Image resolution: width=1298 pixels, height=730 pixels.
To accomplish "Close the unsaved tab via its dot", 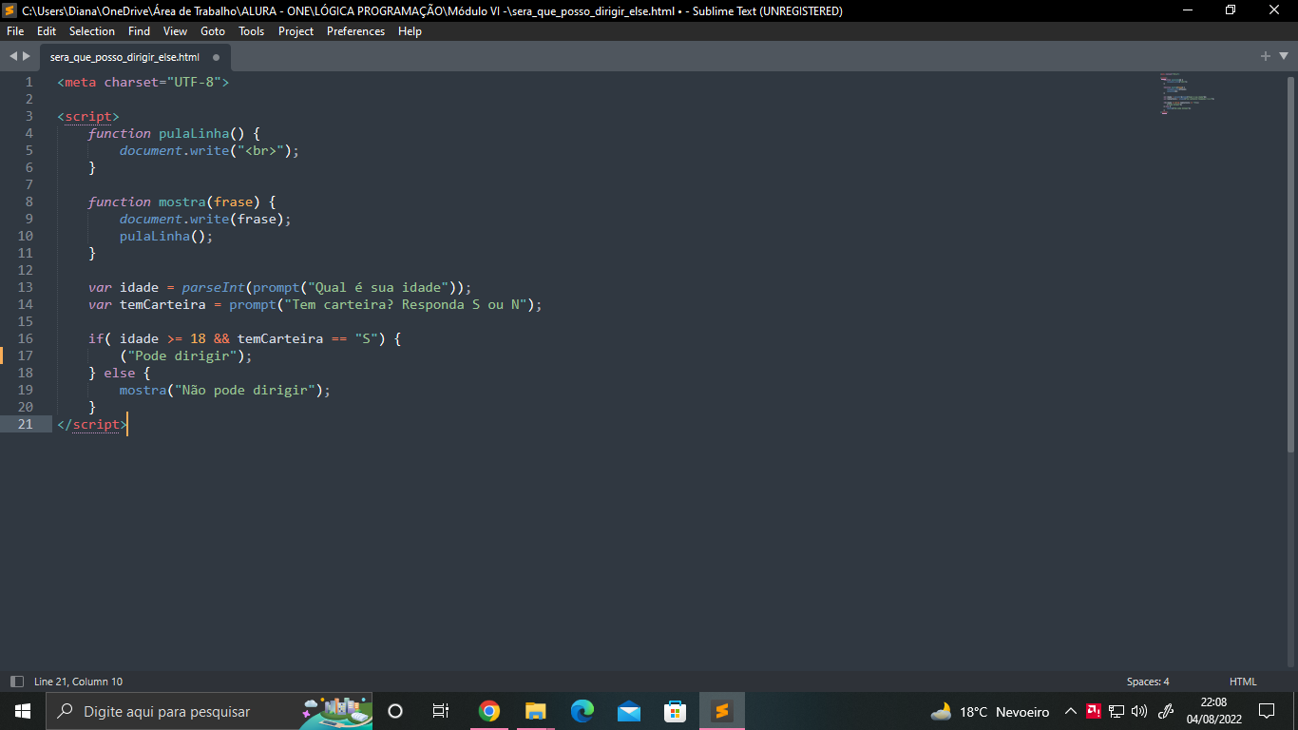I will [216, 57].
